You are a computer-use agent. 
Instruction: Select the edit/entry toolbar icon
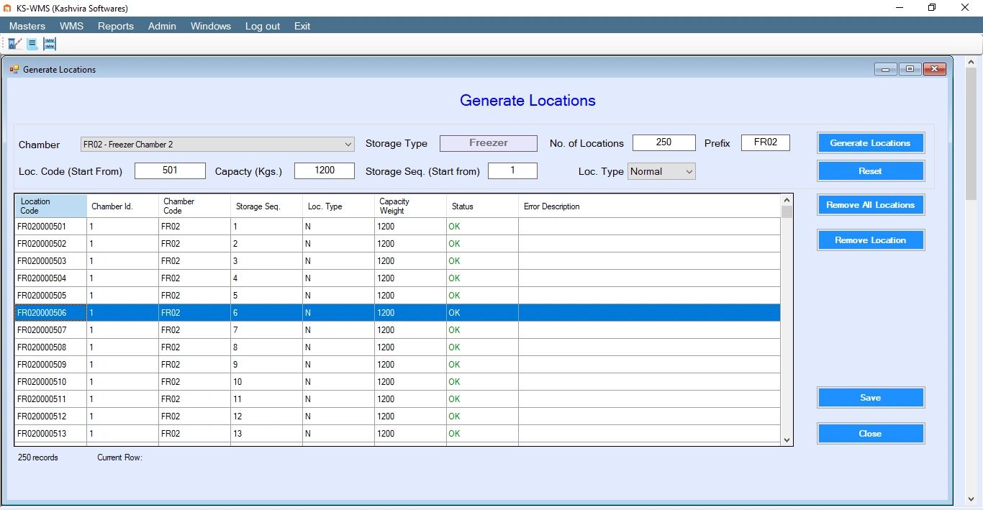click(14, 43)
